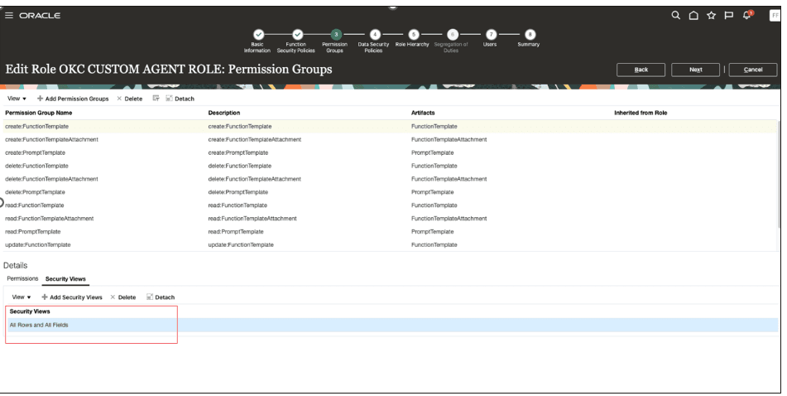This screenshot has height=396, width=787.
Task: Click the Function Security Policies step circle
Action: coord(297,35)
